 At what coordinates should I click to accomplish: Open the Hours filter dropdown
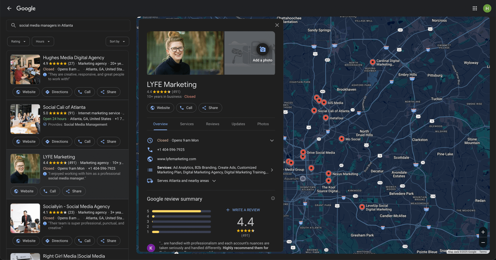point(43,42)
